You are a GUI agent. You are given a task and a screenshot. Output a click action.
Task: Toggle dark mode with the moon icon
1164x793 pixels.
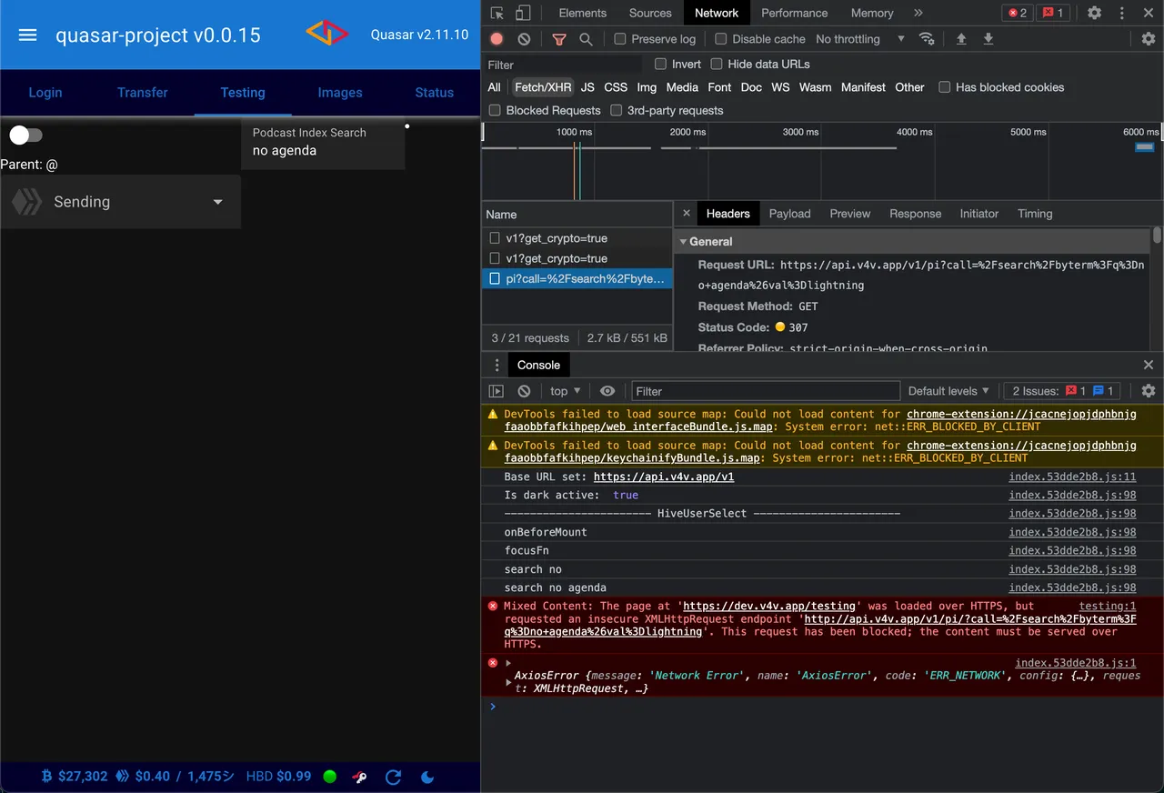pyautogui.click(x=427, y=777)
